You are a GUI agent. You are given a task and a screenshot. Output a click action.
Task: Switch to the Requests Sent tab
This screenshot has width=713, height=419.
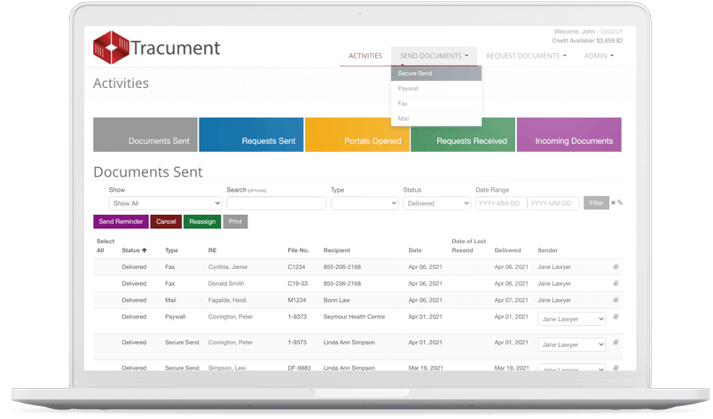(251, 136)
